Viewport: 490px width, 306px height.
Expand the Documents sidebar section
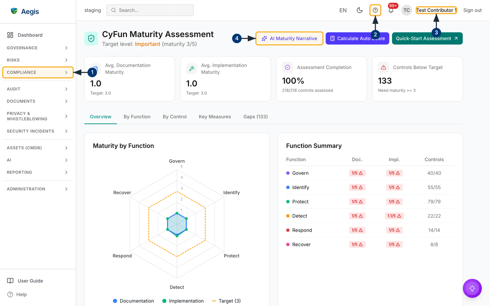tap(37, 101)
